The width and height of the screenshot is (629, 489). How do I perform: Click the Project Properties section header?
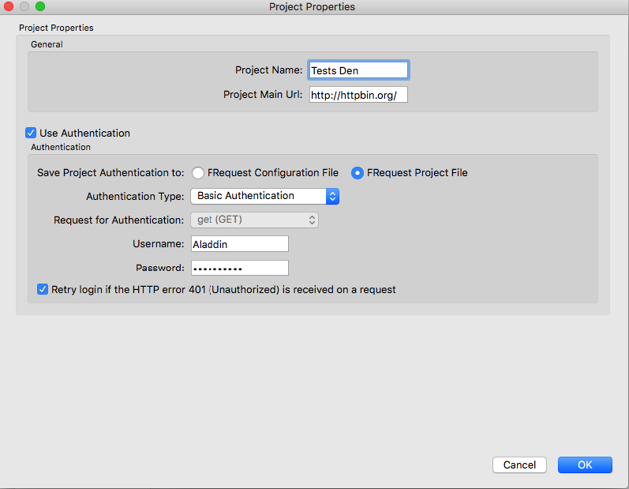click(56, 28)
